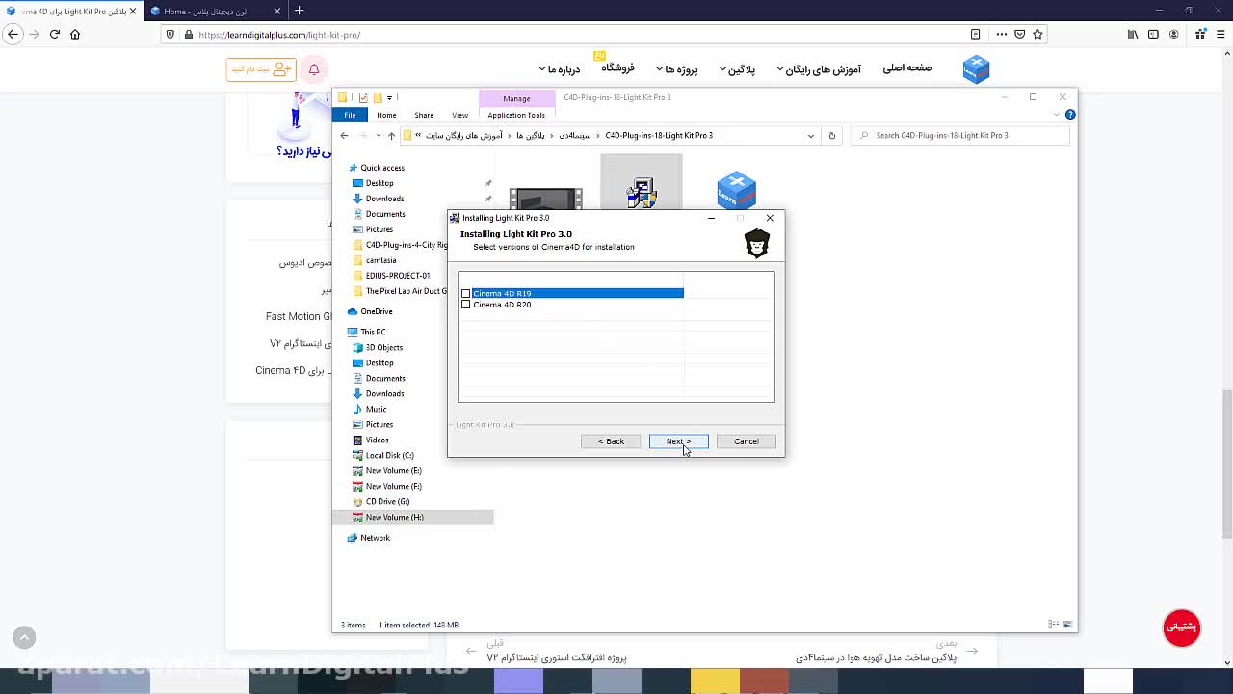Expand the address bar history dropdown
Image resolution: width=1233 pixels, height=694 pixels.
tap(811, 136)
